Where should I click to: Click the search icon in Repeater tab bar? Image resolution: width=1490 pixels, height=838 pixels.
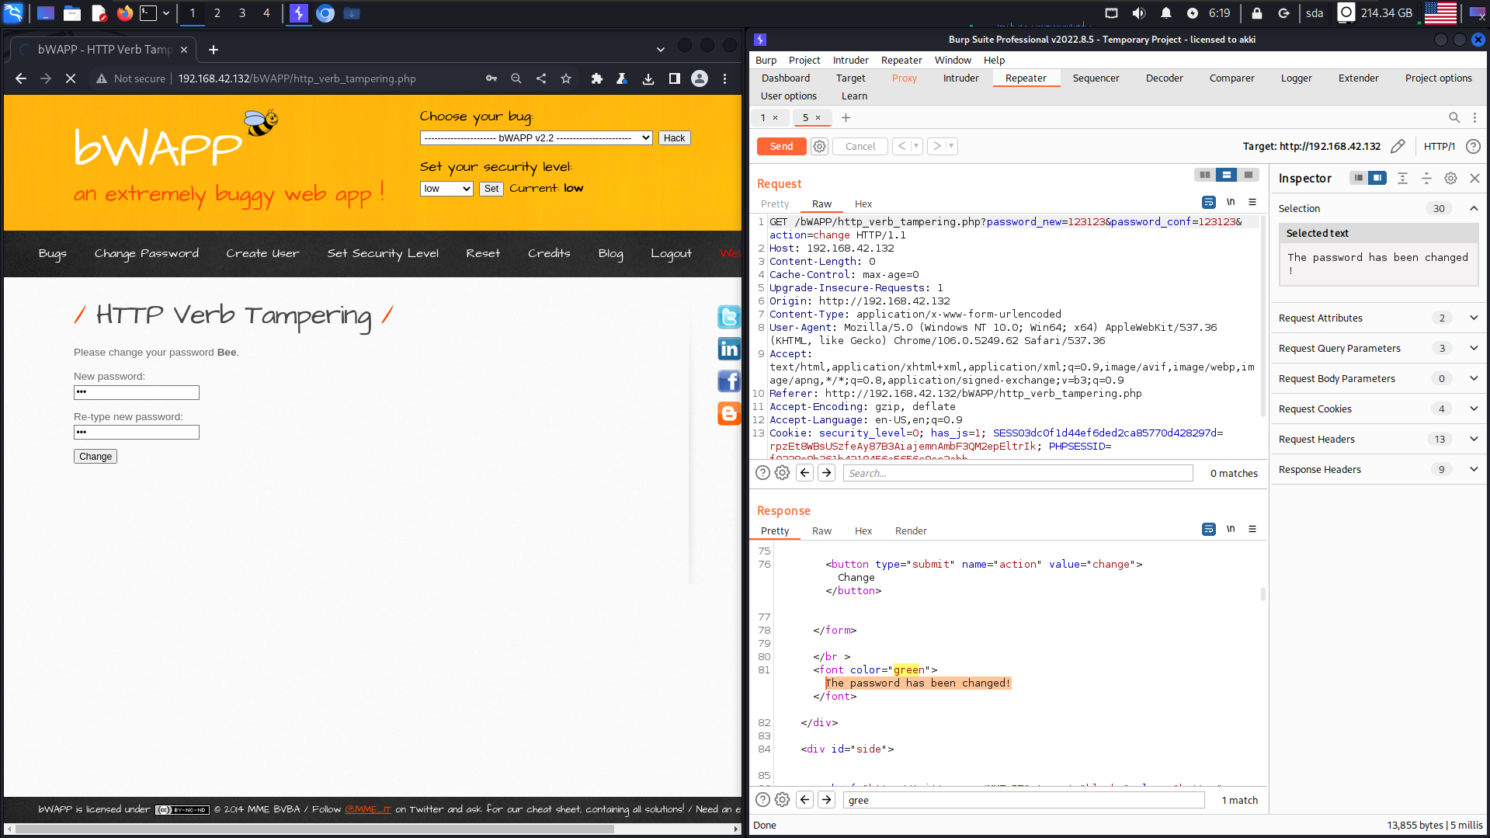[x=1454, y=117]
